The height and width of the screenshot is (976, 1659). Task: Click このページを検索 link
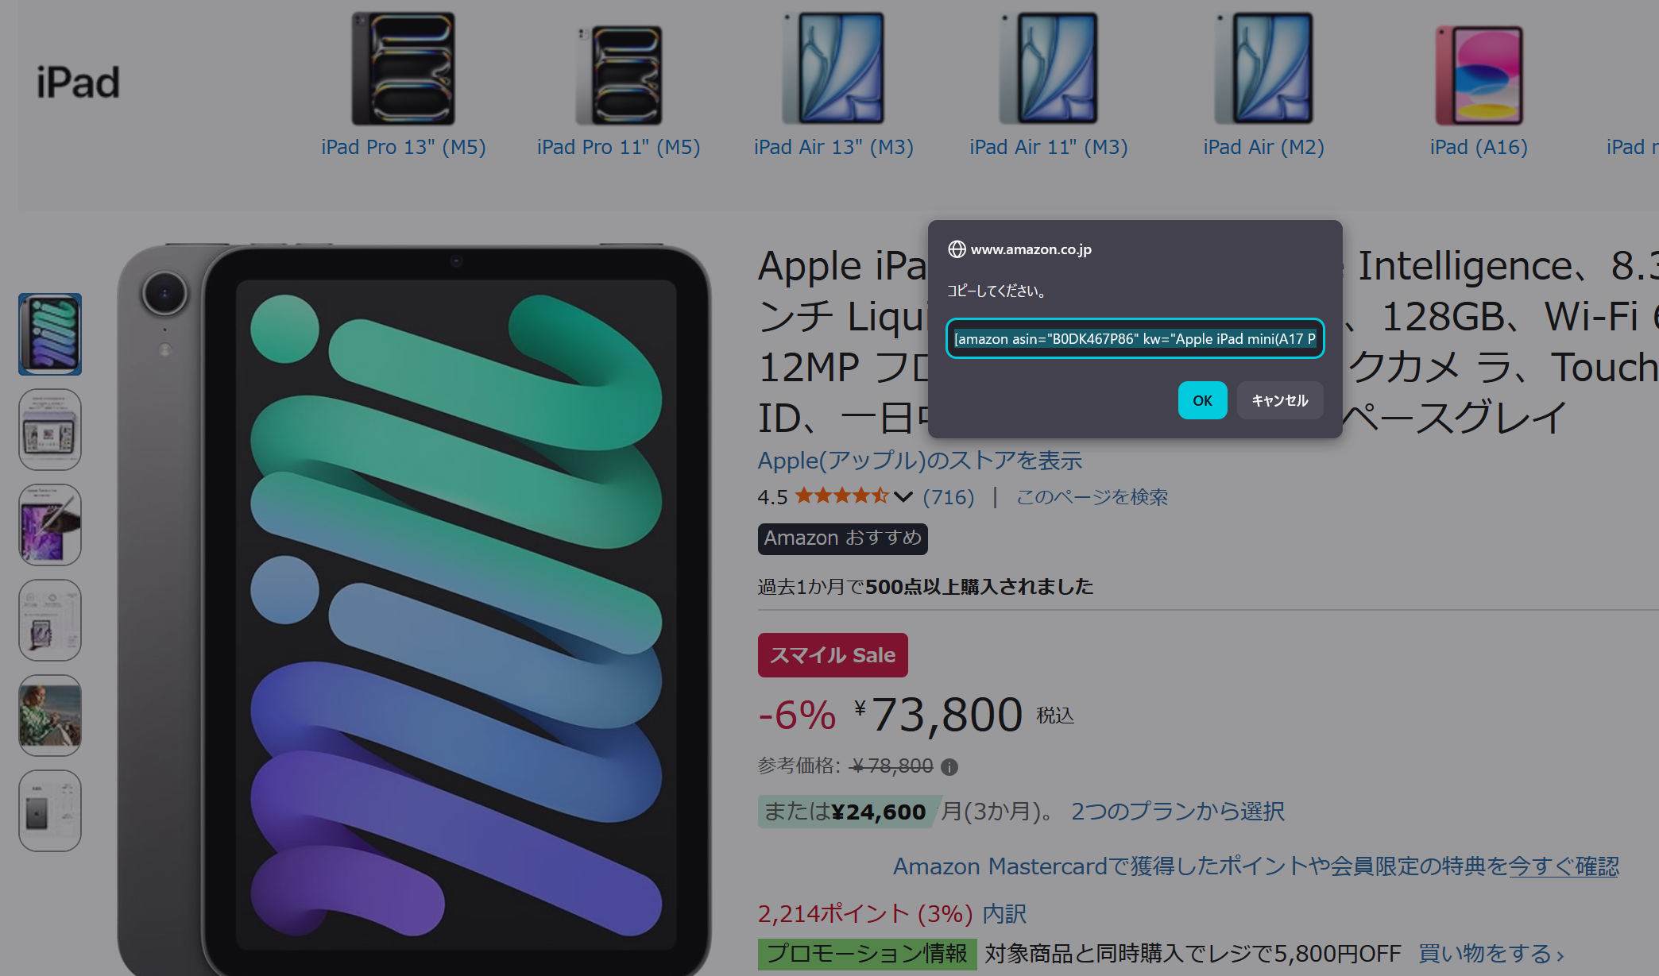point(1092,497)
